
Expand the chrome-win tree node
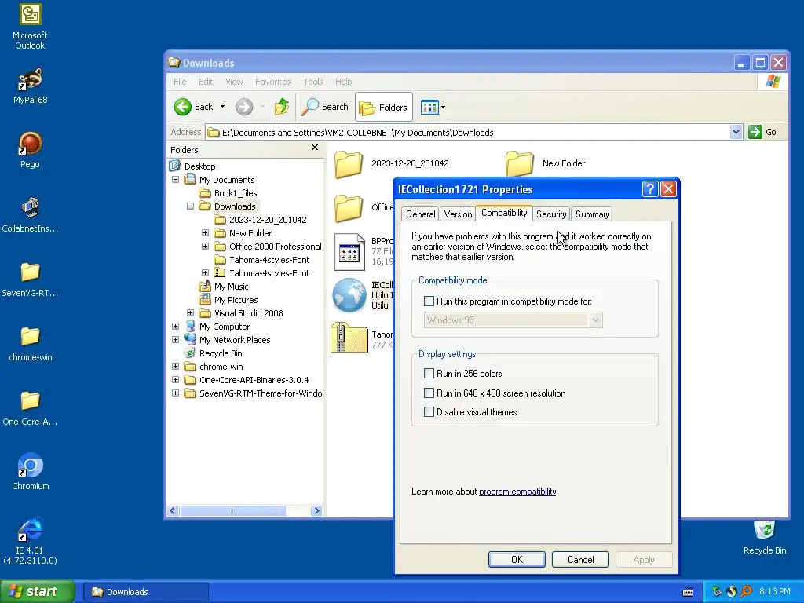tap(175, 366)
